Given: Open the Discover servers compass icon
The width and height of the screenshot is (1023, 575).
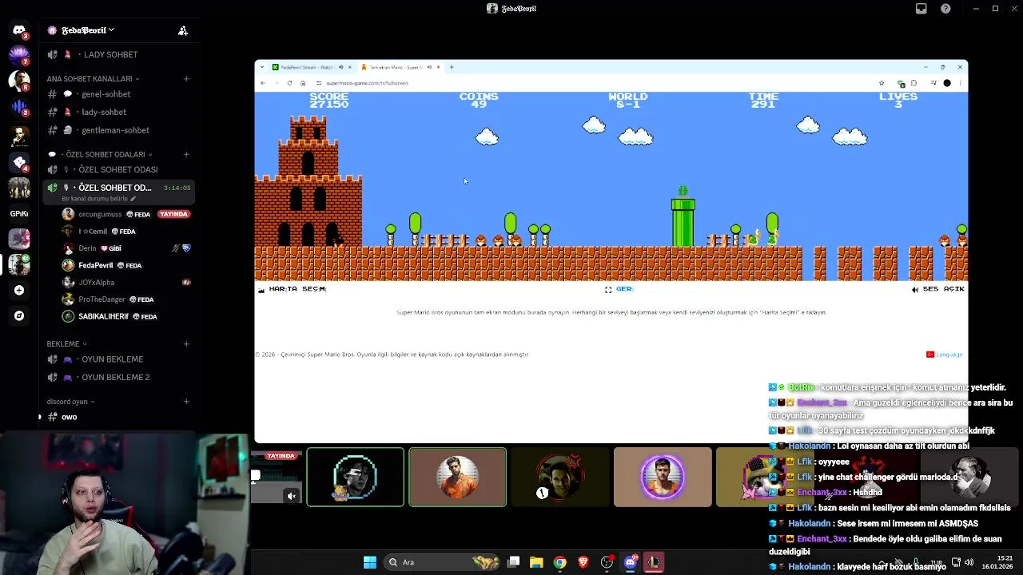Looking at the screenshot, I should point(19,315).
